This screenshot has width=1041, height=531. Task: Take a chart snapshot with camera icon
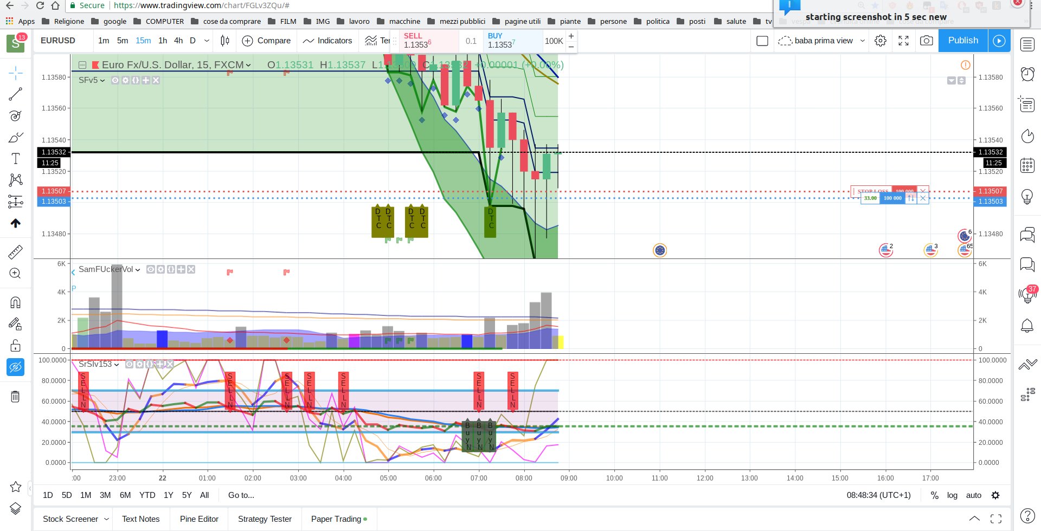click(927, 41)
